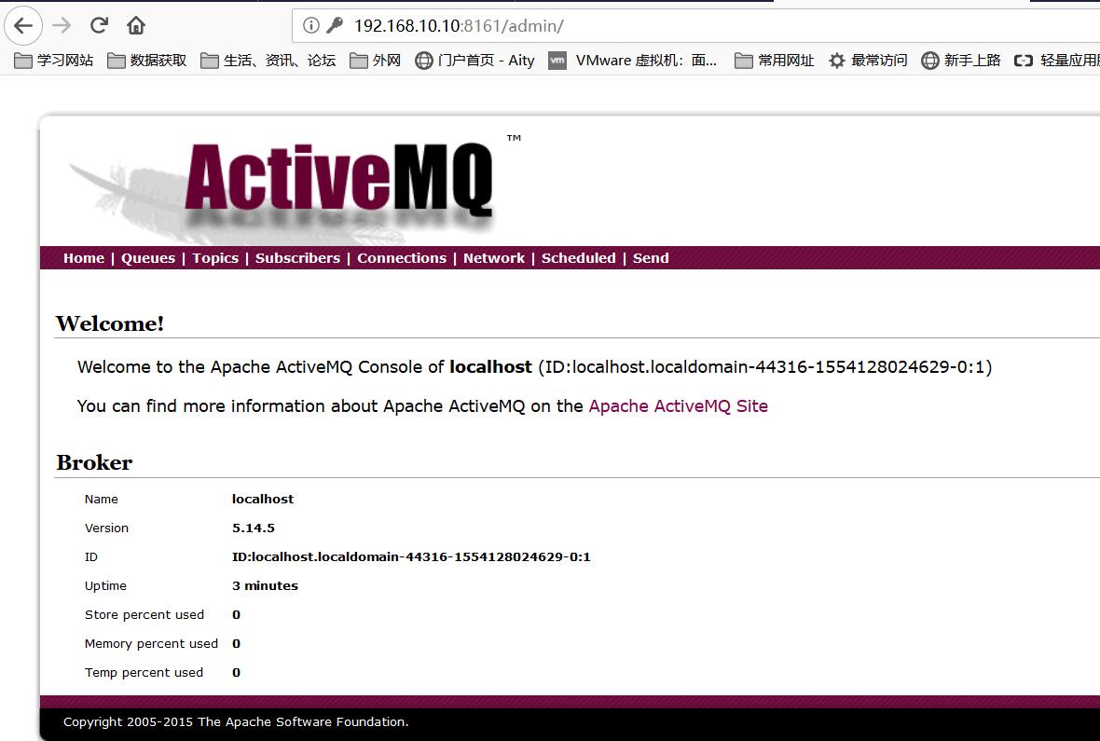Open the browser home page icon

tap(135, 26)
